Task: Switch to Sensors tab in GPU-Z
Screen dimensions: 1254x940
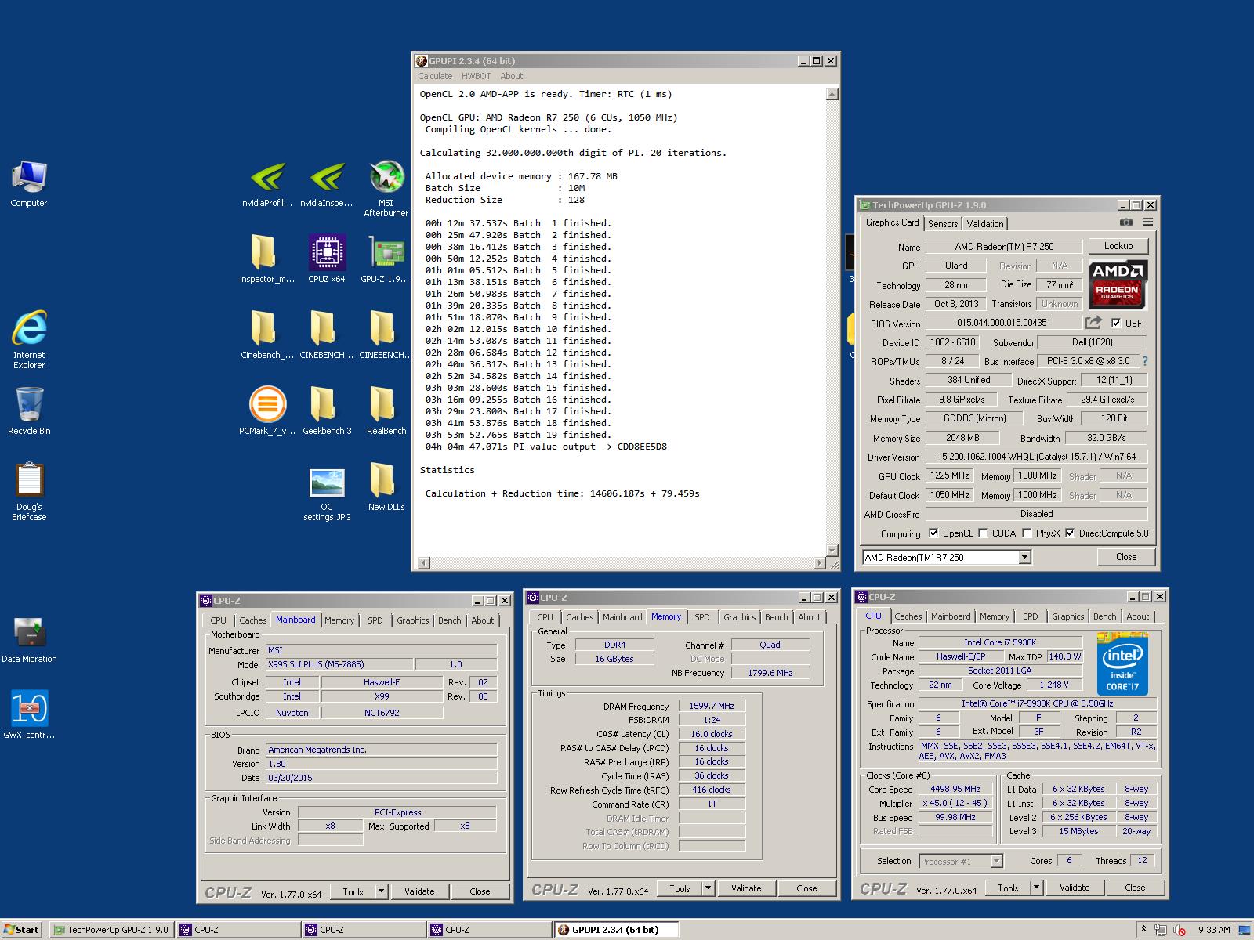Action: [x=943, y=223]
